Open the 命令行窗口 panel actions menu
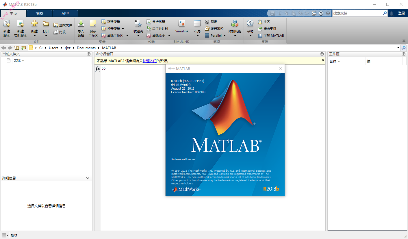The image size is (408, 239). coord(322,54)
